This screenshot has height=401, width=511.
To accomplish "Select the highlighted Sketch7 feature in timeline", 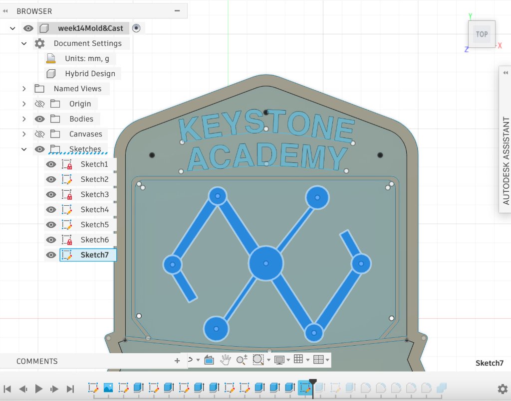I will [305, 388].
